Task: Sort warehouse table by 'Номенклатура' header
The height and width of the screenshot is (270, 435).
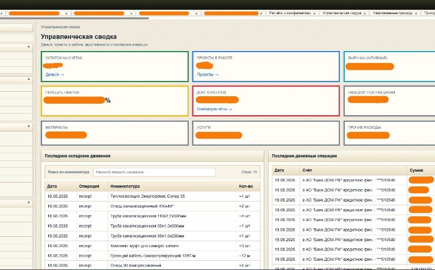Action: [x=125, y=186]
